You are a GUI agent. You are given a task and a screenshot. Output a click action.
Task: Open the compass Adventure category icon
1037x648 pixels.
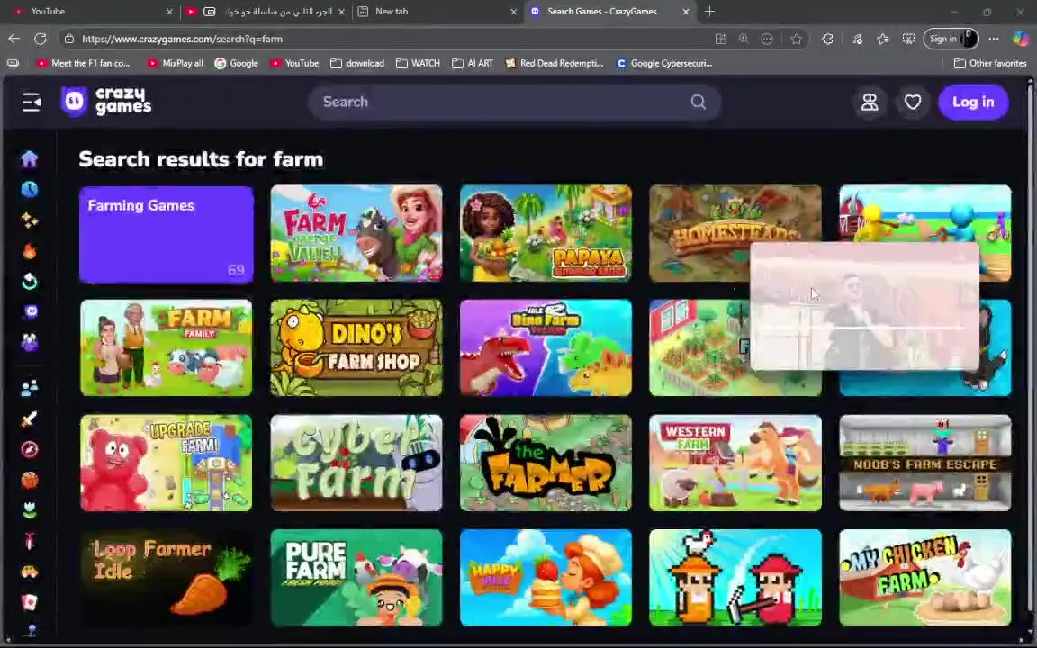pos(29,450)
